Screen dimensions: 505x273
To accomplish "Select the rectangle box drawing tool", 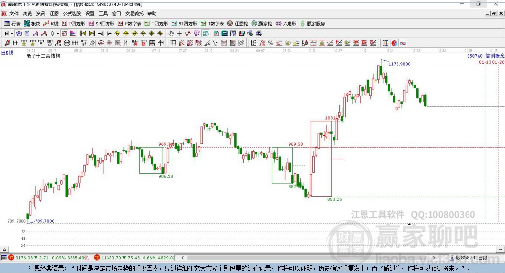I will 173,43.
